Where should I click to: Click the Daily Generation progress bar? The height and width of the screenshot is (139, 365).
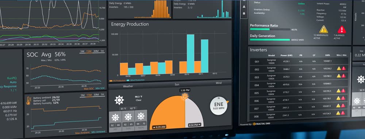click(270, 40)
